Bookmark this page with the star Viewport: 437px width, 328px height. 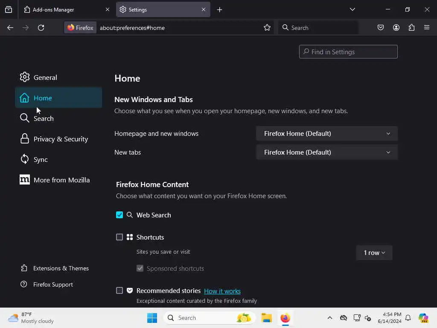[267, 28]
